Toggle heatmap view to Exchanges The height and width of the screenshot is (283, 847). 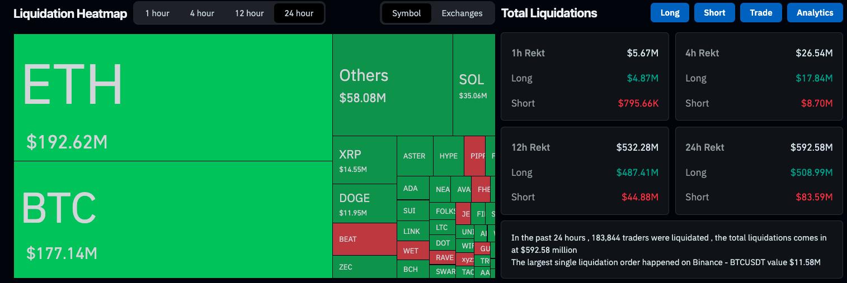pos(462,13)
